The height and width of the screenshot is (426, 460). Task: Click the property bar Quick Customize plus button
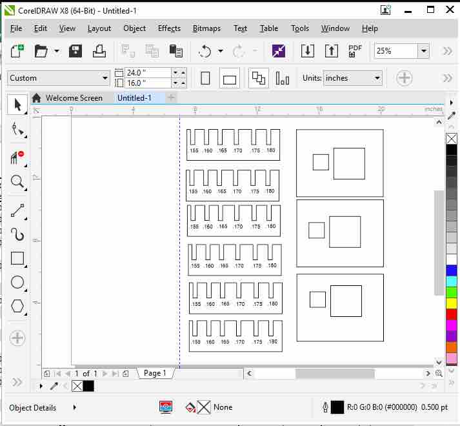click(405, 78)
